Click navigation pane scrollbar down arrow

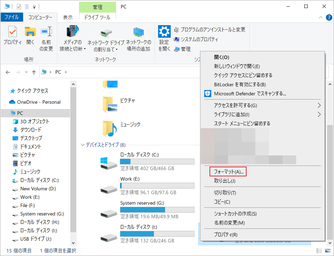[73, 243]
